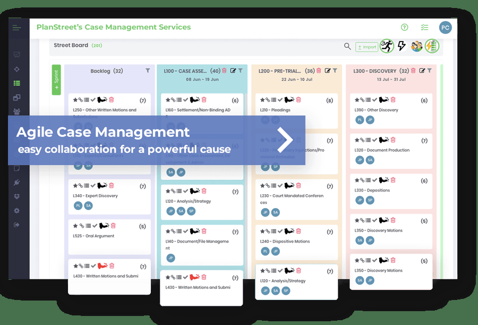The height and width of the screenshot is (325, 478).
Task: Click checkmark on L525 - Oral Argument card
Action: (x=95, y=226)
